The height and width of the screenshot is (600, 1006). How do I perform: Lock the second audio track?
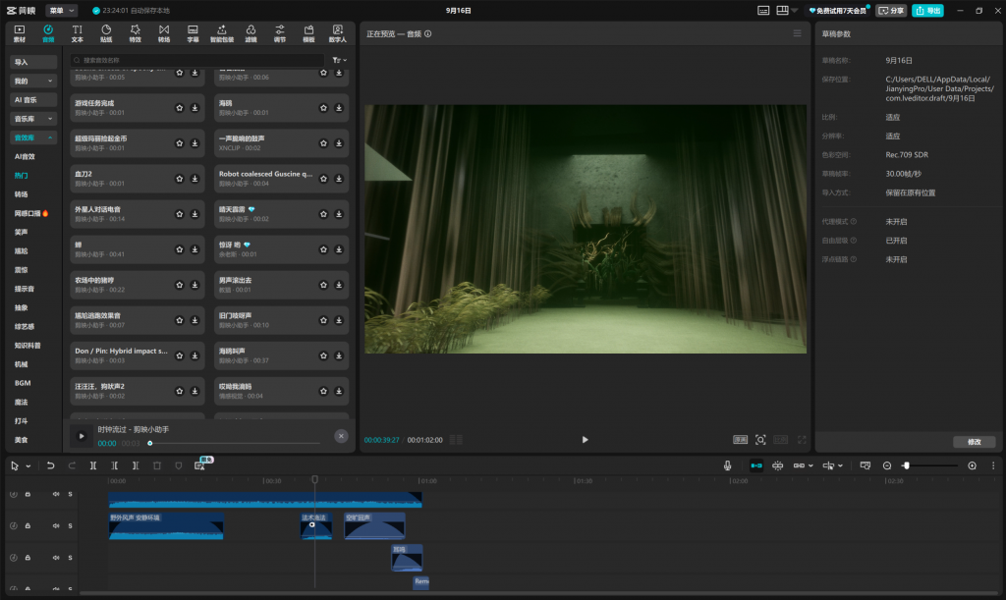(28, 525)
